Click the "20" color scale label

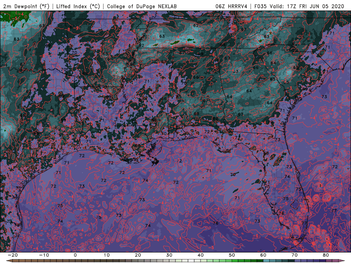[x=138, y=255]
